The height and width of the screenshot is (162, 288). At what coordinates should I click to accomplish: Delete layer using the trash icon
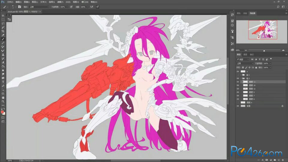[x=283, y=160]
